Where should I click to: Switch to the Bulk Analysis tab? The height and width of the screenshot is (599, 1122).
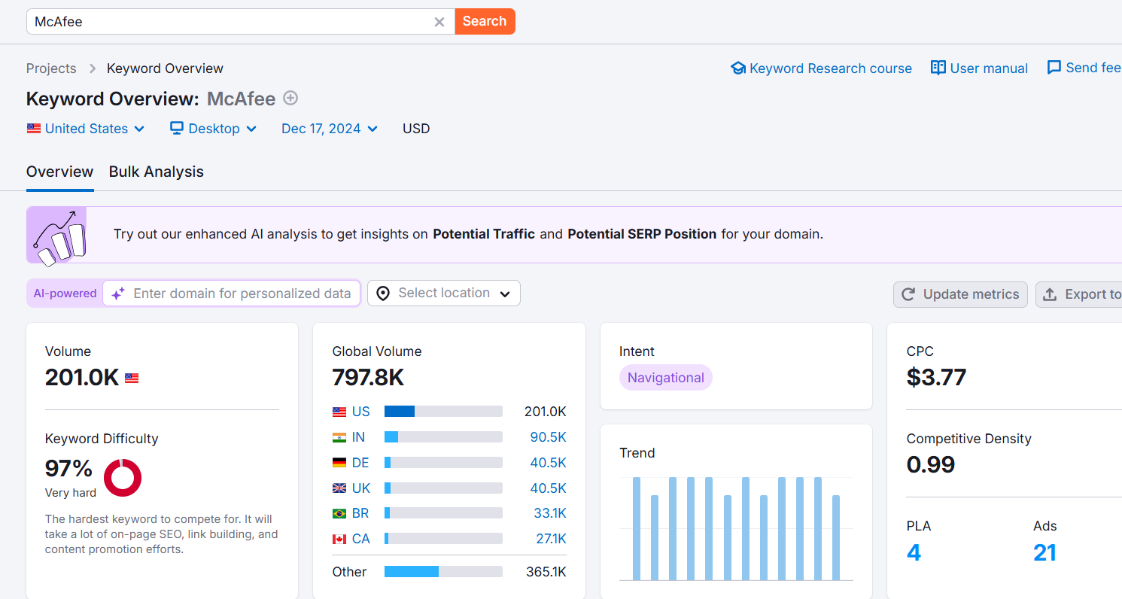click(157, 172)
